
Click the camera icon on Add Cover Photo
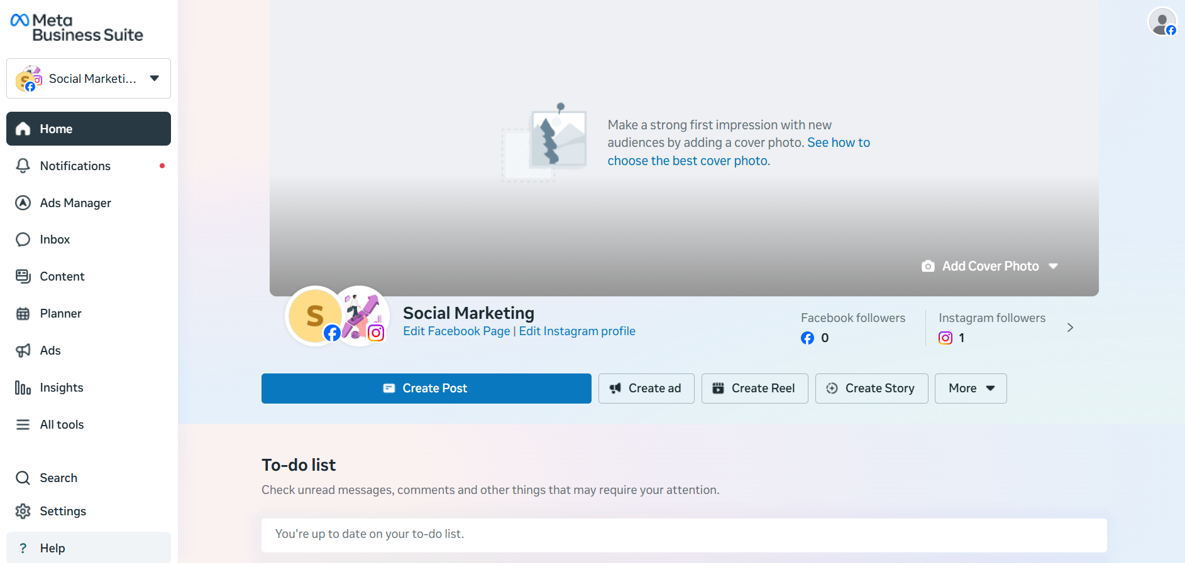pos(928,266)
